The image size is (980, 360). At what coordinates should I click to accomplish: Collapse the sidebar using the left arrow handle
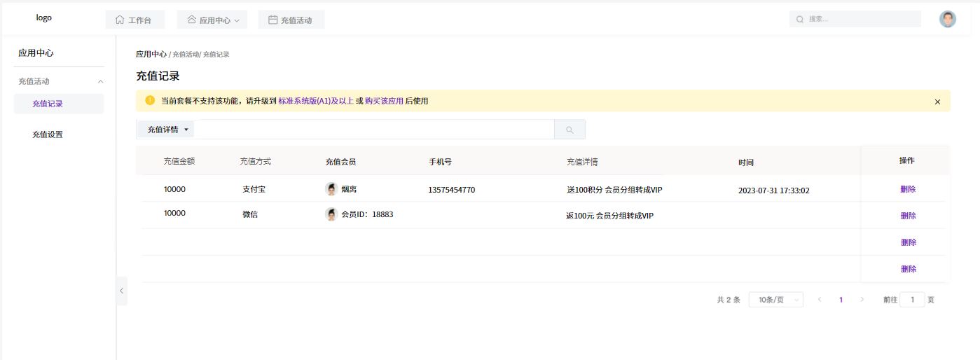(x=121, y=291)
